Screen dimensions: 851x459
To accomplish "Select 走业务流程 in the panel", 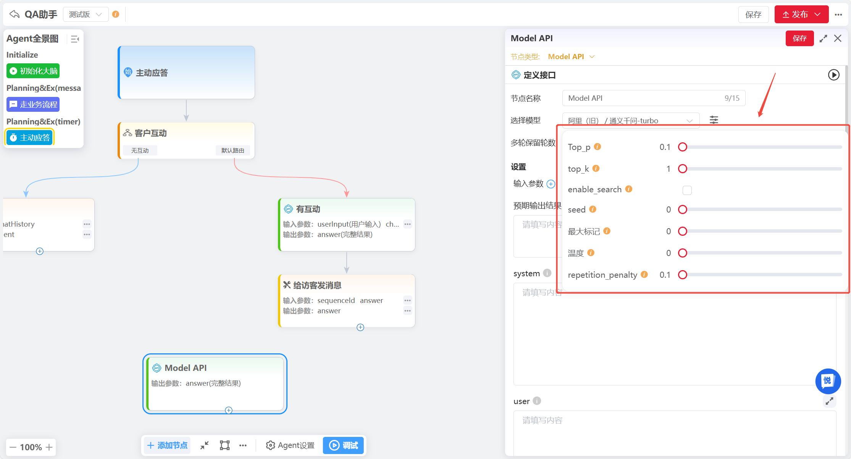I will point(33,105).
